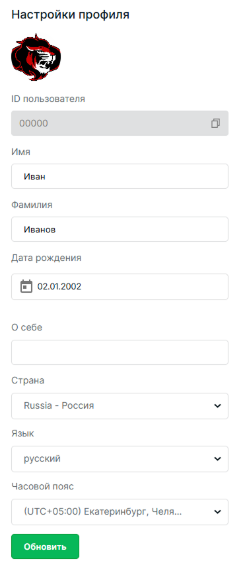Expand the Часовой пояс chevron arrow
This screenshot has width=247, height=563.
[217, 512]
